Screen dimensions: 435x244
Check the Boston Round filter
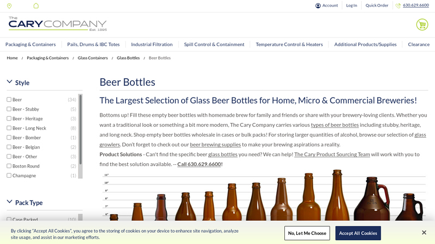[9, 166]
